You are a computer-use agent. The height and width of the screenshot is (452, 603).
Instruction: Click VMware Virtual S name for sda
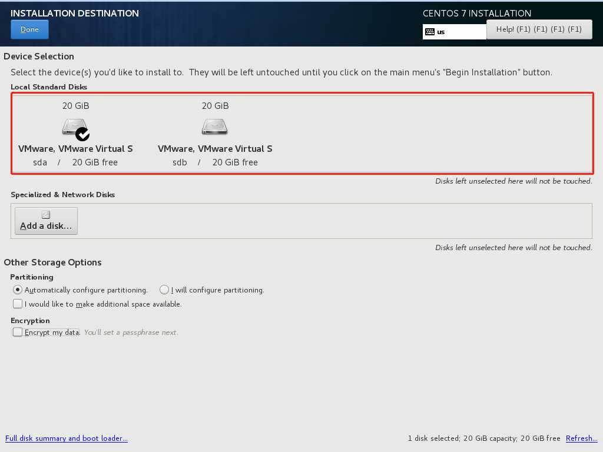click(75, 149)
